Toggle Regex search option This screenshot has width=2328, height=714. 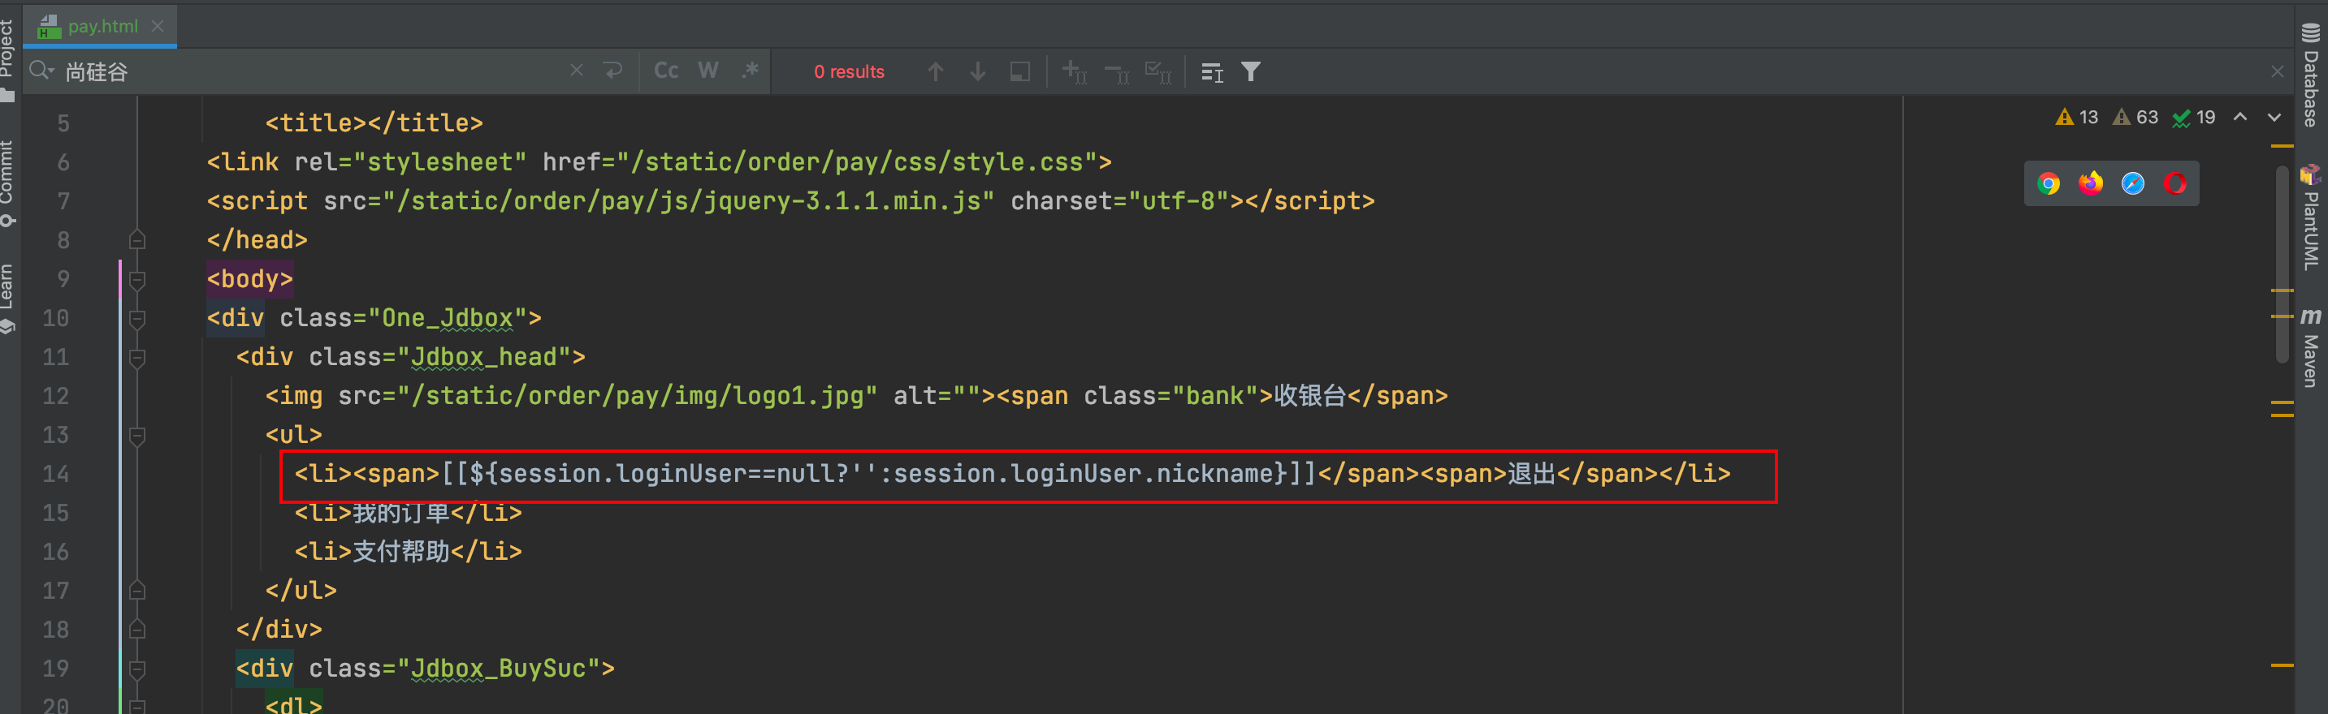750,71
